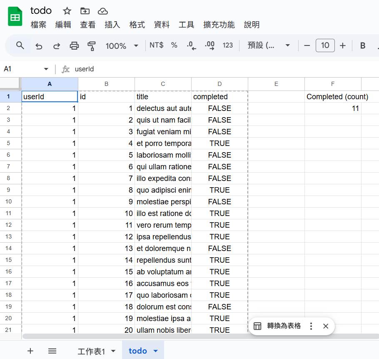
Task: Open the search menus magnifier icon
Action: (x=20, y=45)
